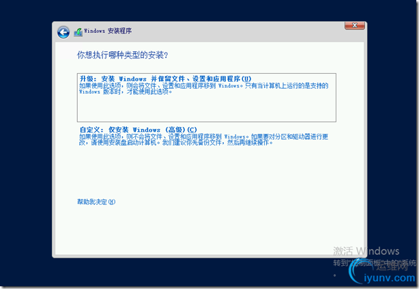The width and height of the screenshot is (419, 289).
Task: Go back using the blue arrow button
Action: coord(63,32)
